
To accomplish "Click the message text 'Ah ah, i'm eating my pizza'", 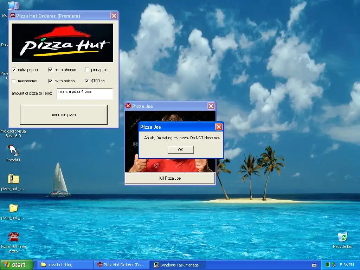I will point(166,138).
